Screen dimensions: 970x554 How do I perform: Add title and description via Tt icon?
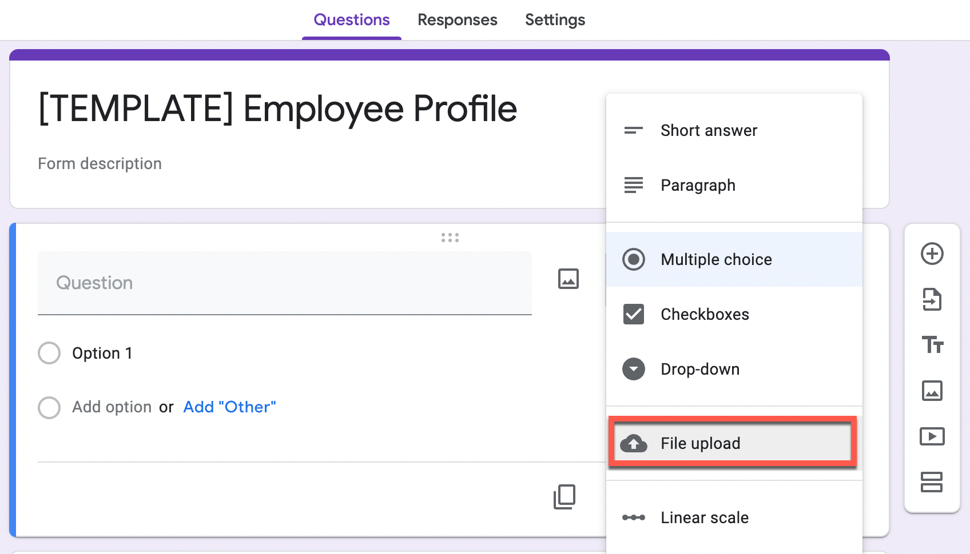pyautogui.click(x=932, y=345)
